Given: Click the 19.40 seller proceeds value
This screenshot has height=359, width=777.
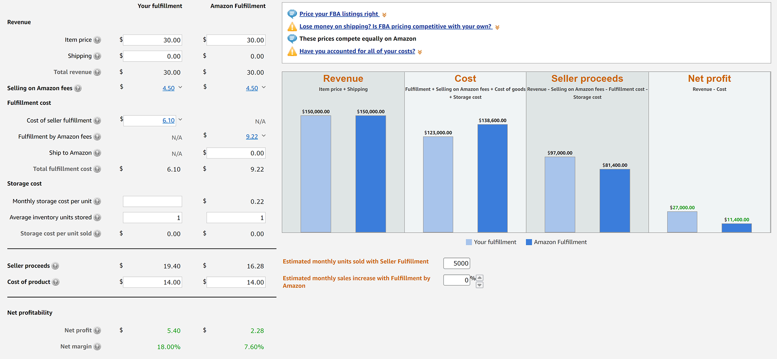Looking at the screenshot, I should (x=172, y=266).
